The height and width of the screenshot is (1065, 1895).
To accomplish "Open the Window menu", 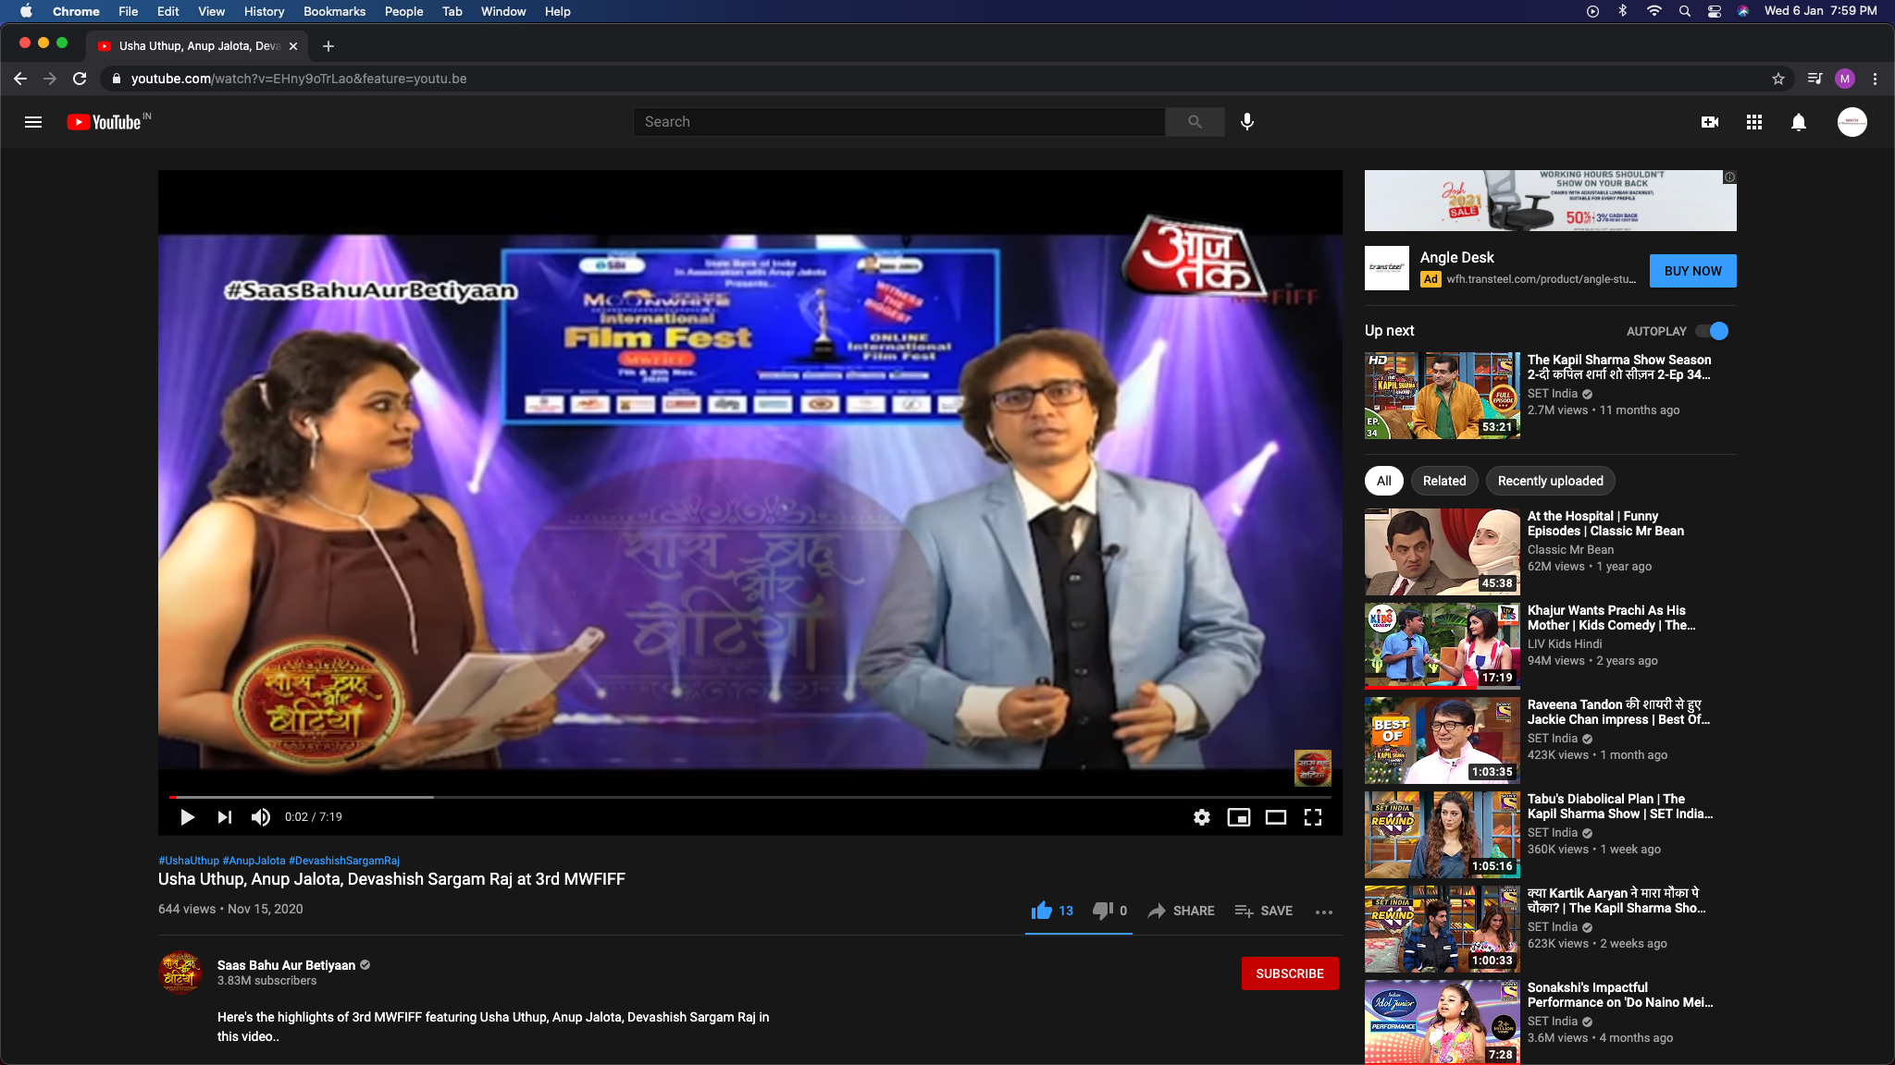I will pos(502,11).
